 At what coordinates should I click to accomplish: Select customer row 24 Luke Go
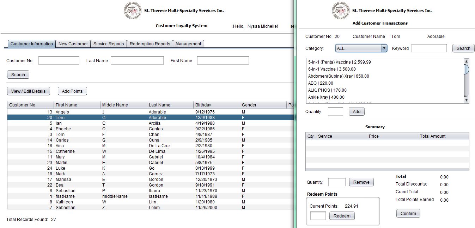(151, 168)
